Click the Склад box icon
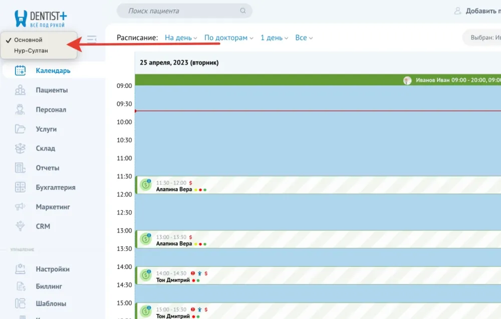501x319 pixels. click(x=20, y=148)
